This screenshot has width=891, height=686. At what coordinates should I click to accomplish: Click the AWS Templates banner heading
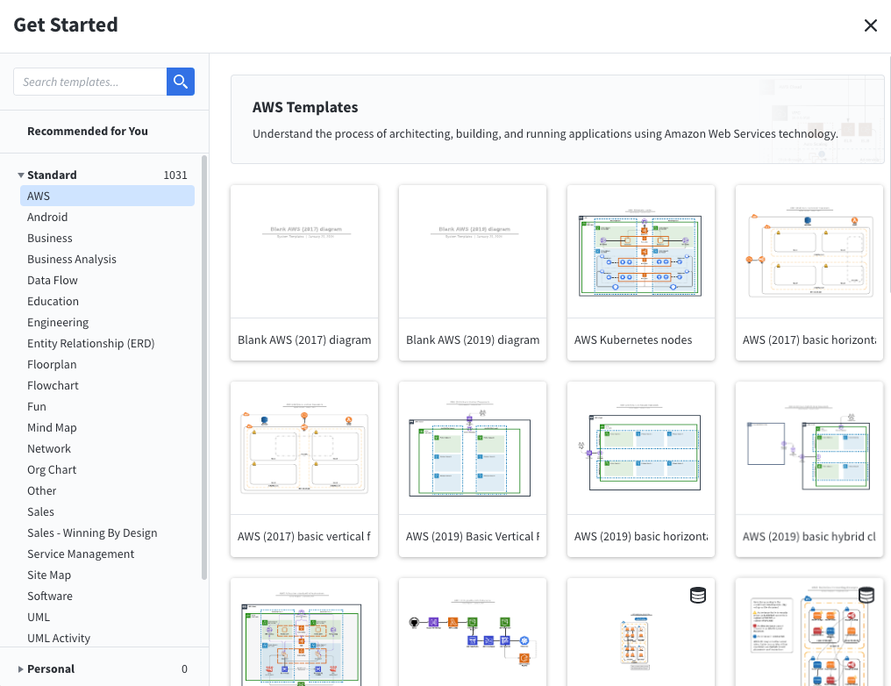305,107
